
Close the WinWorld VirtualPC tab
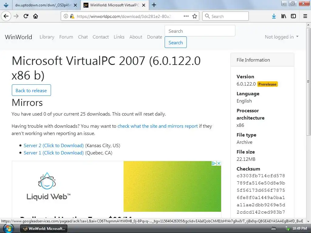pos(144,5)
